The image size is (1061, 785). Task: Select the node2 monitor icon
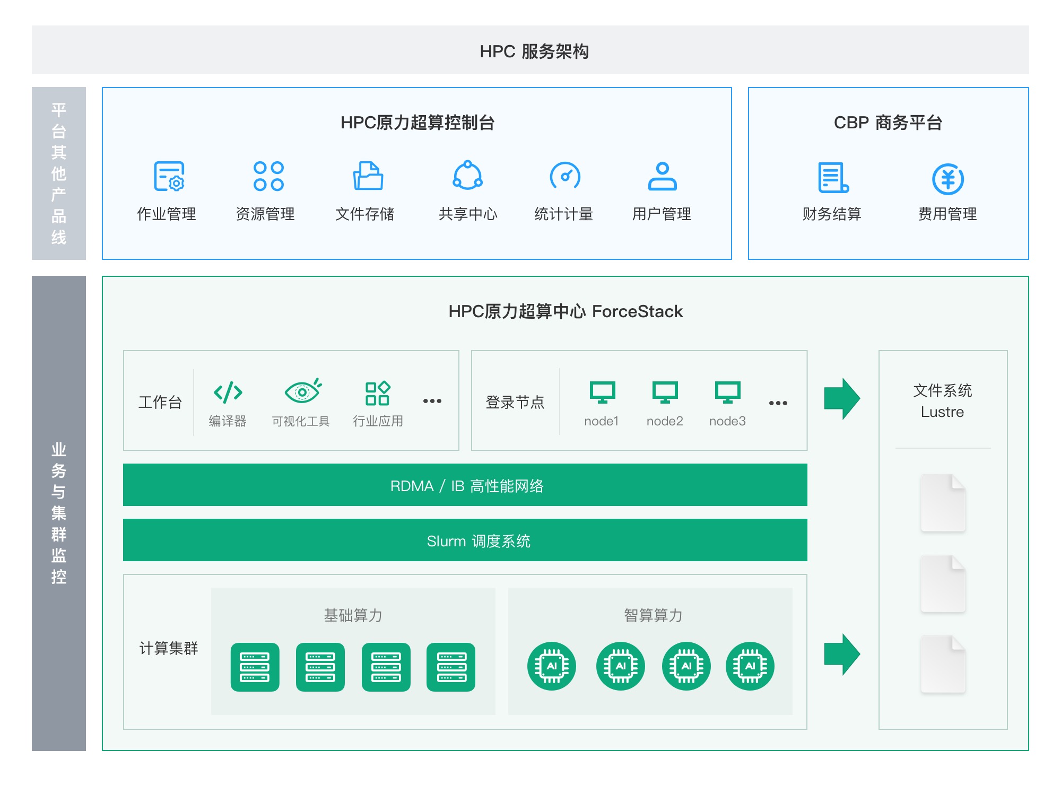click(665, 392)
